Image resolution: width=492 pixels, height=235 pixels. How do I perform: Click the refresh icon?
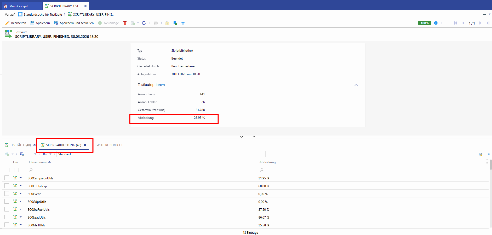(x=144, y=23)
